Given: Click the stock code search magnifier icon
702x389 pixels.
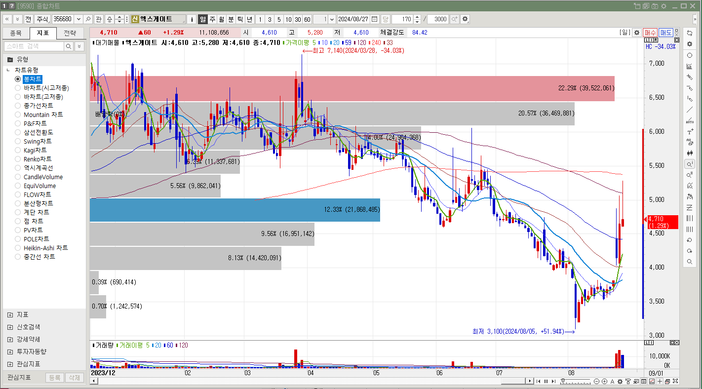Looking at the screenshot, I should 88,19.
